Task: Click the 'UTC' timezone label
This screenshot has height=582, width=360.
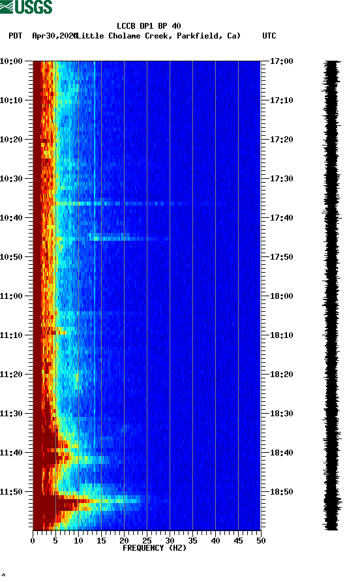Action: click(x=269, y=36)
